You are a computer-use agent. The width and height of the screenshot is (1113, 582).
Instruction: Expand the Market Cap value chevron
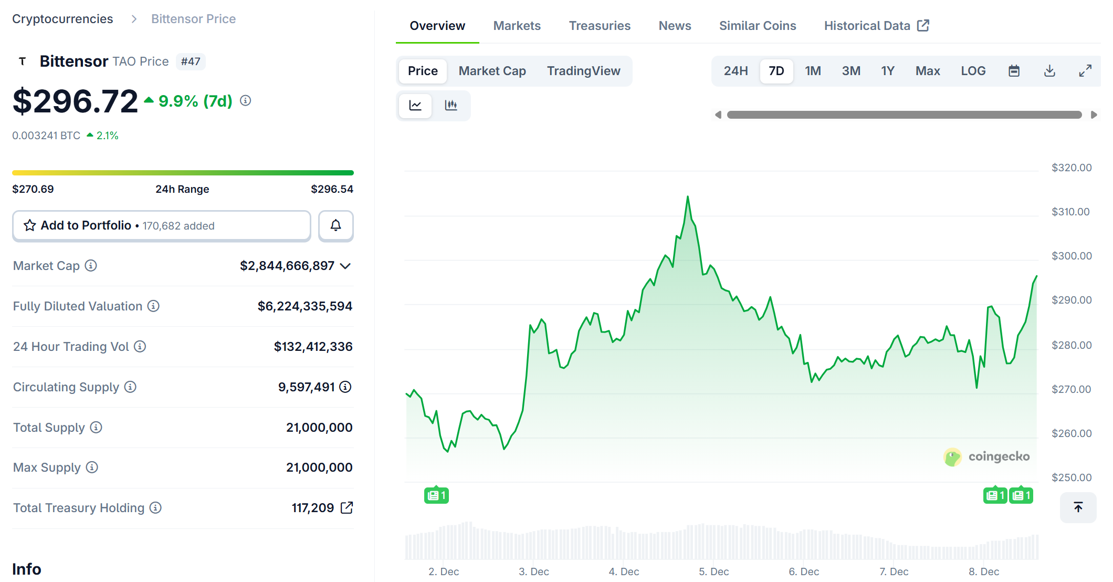pyautogui.click(x=345, y=266)
